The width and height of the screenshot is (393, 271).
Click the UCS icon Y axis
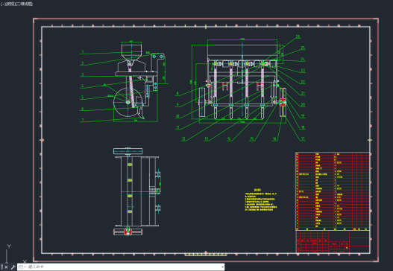point(9,246)
